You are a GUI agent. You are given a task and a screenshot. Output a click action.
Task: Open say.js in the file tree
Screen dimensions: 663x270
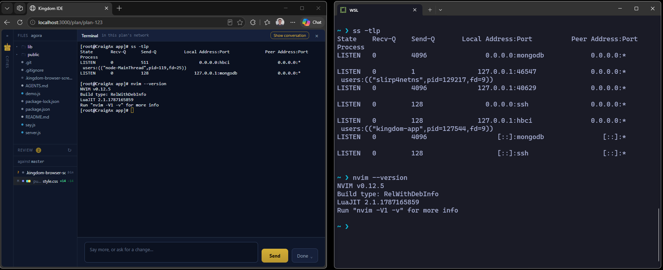(30, 125)
